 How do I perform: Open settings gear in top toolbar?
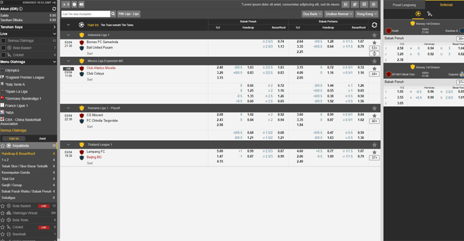[x=374, y=4]
